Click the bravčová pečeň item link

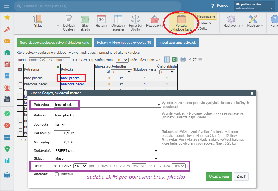click(73, 84)
